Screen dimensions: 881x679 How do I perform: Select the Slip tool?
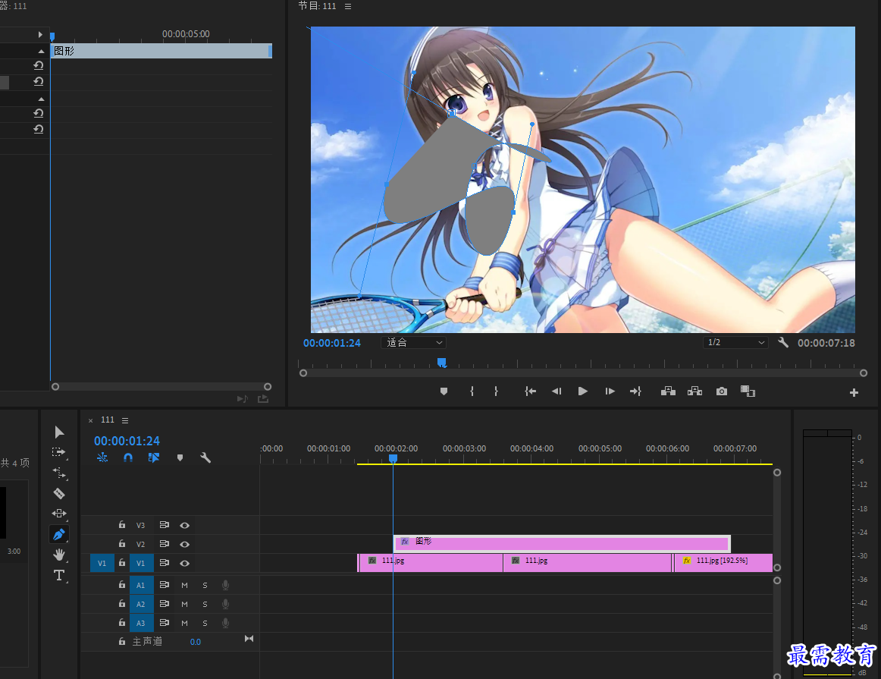coord(59,513)
